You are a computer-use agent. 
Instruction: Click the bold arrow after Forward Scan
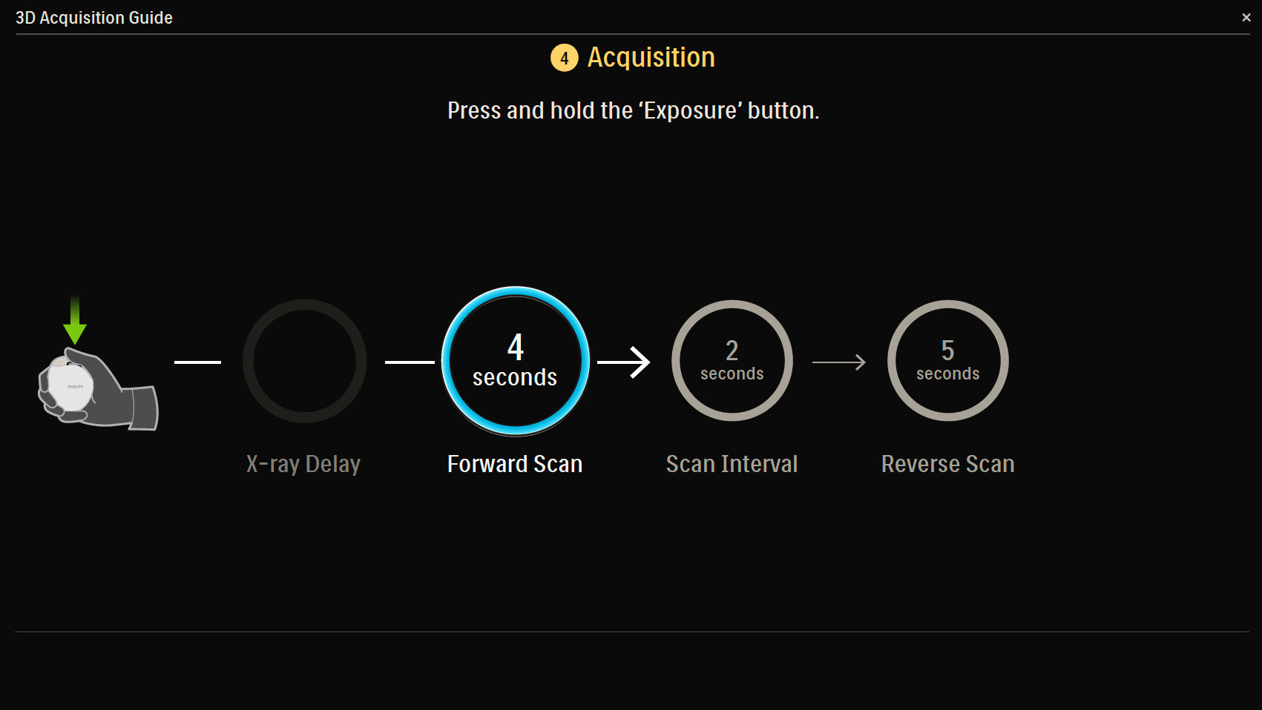pos(623,362)
